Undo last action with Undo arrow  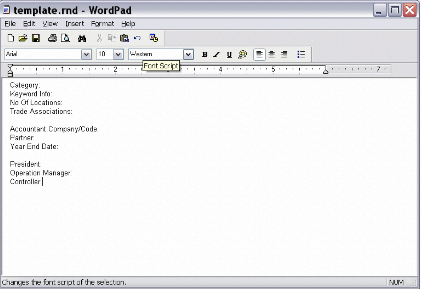tap(137, 38)
